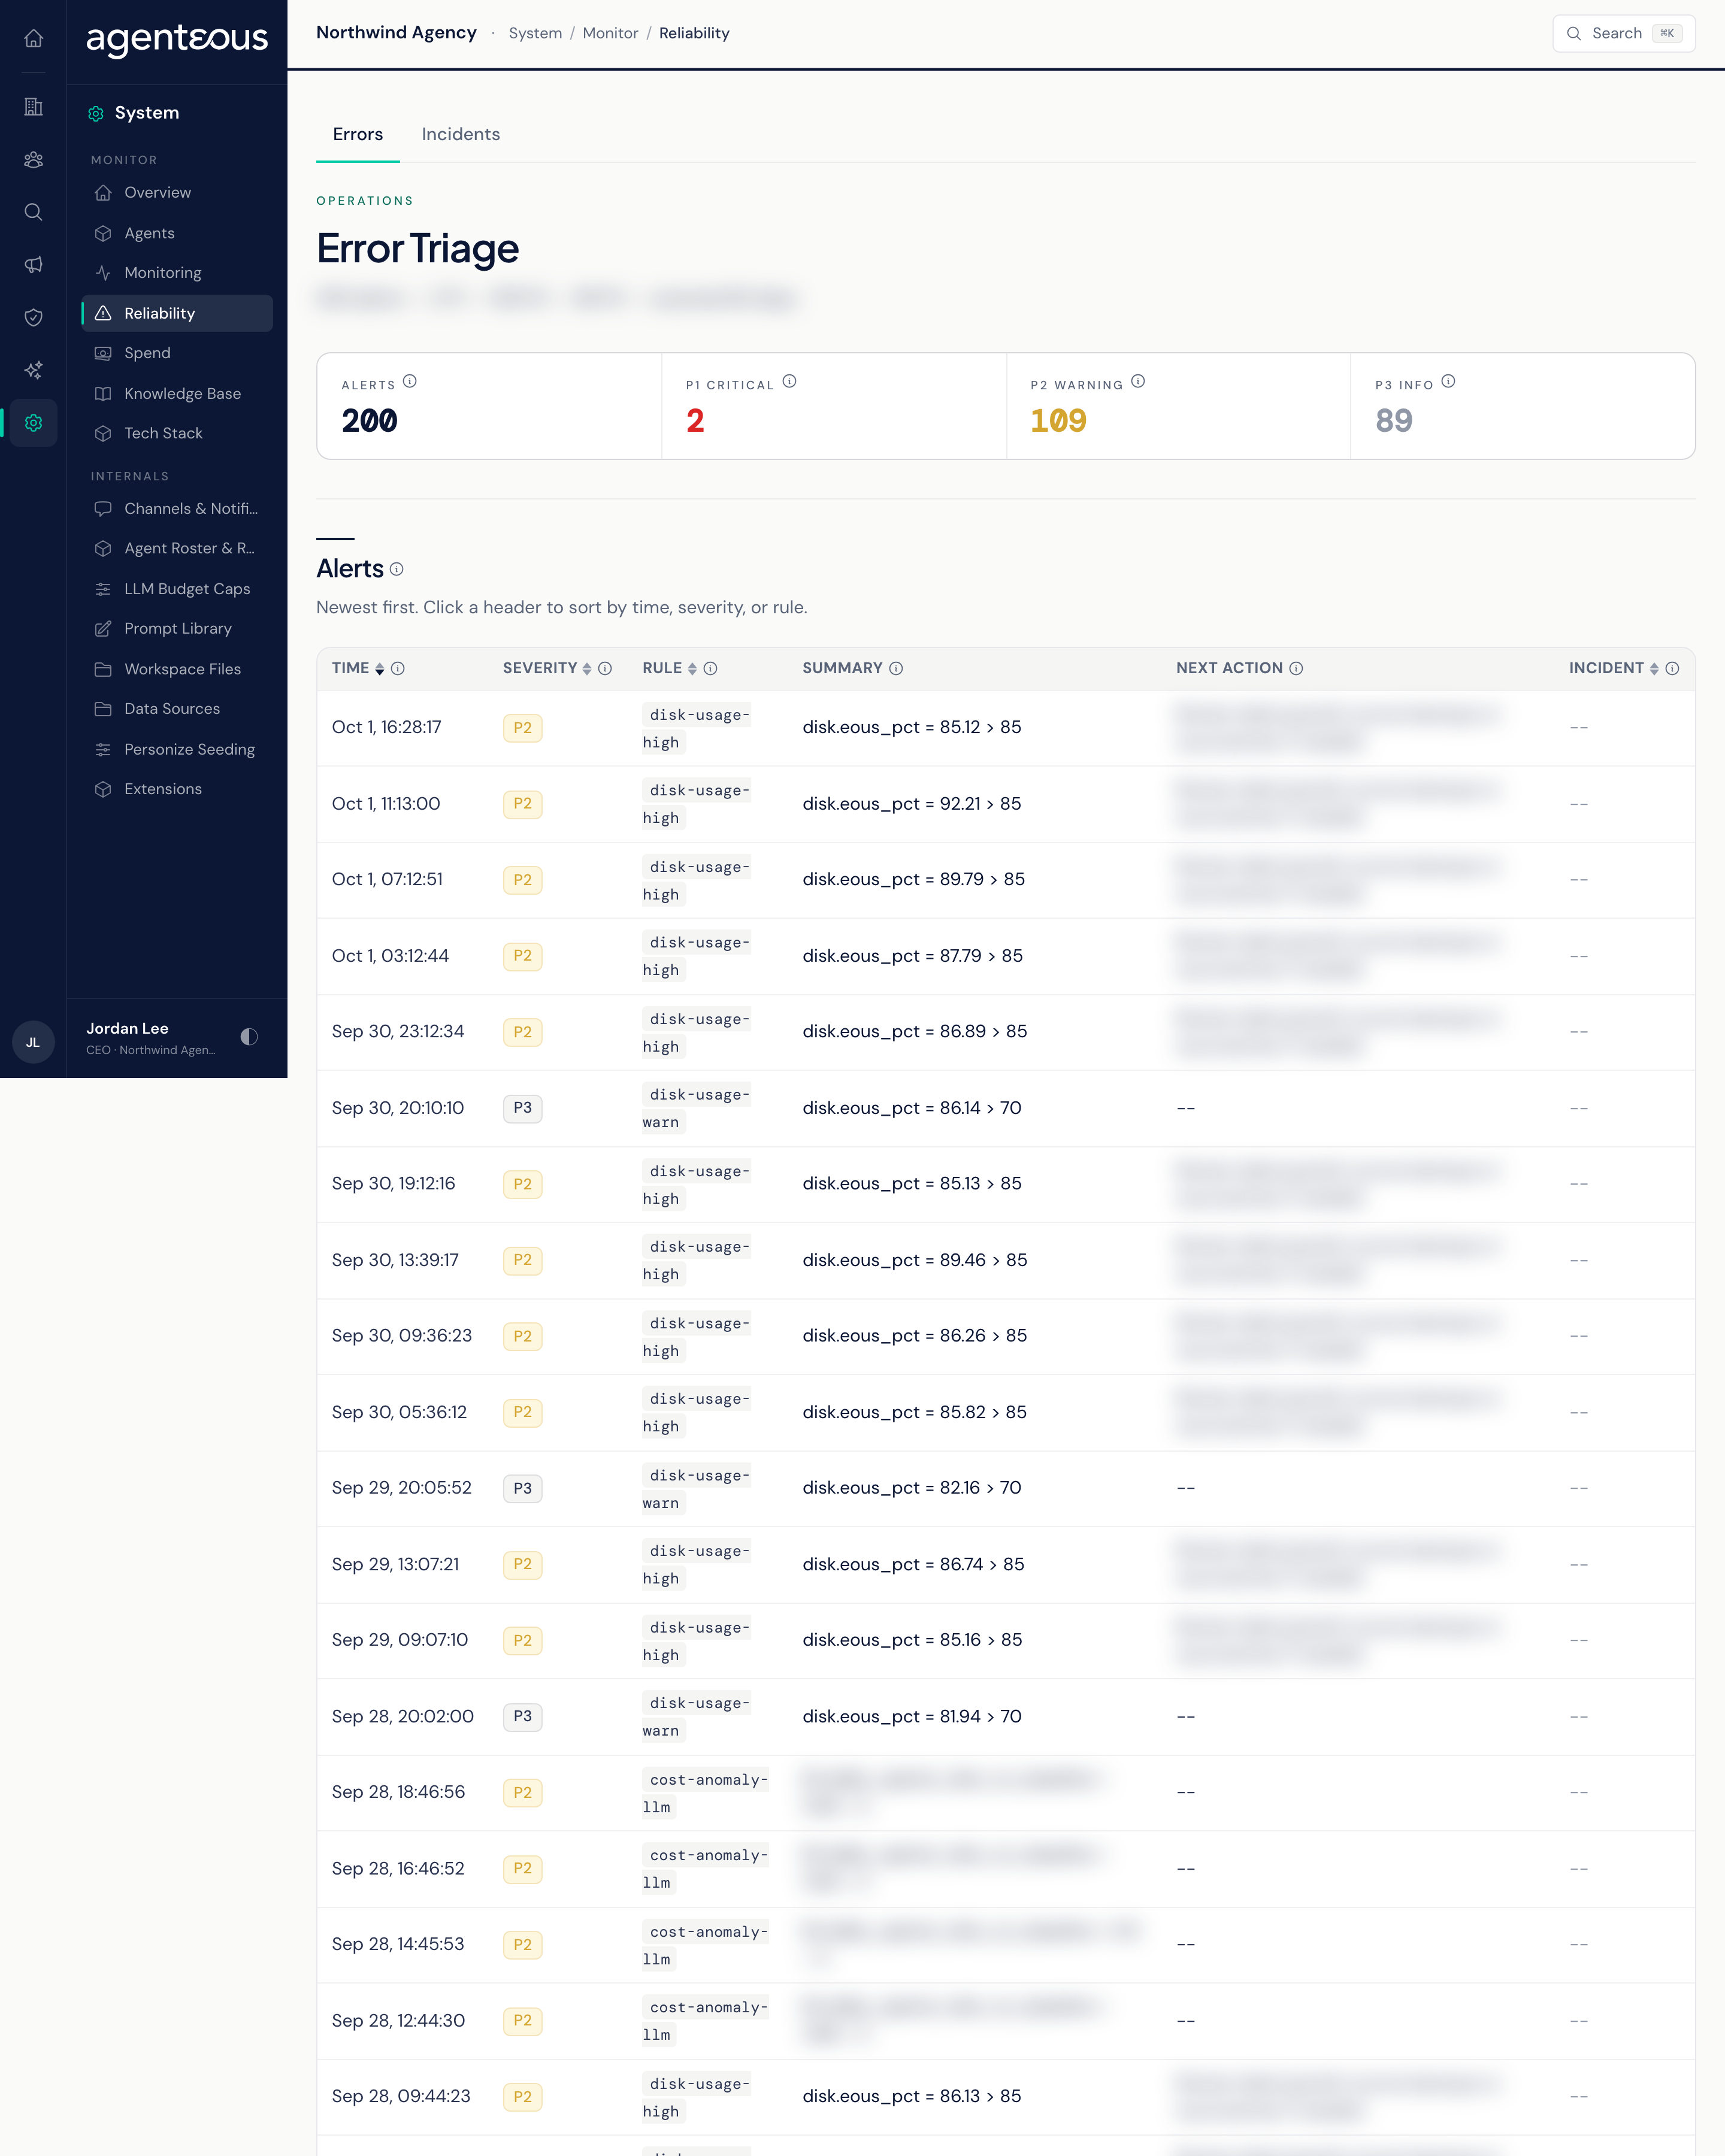Open the building icon in the rail
Viewport: 1725px width, 2156px height.
coord(33,106)
